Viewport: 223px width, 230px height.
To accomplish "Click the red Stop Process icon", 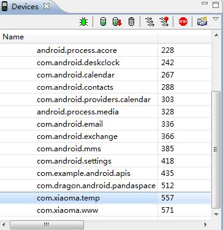I will (183, 22).
